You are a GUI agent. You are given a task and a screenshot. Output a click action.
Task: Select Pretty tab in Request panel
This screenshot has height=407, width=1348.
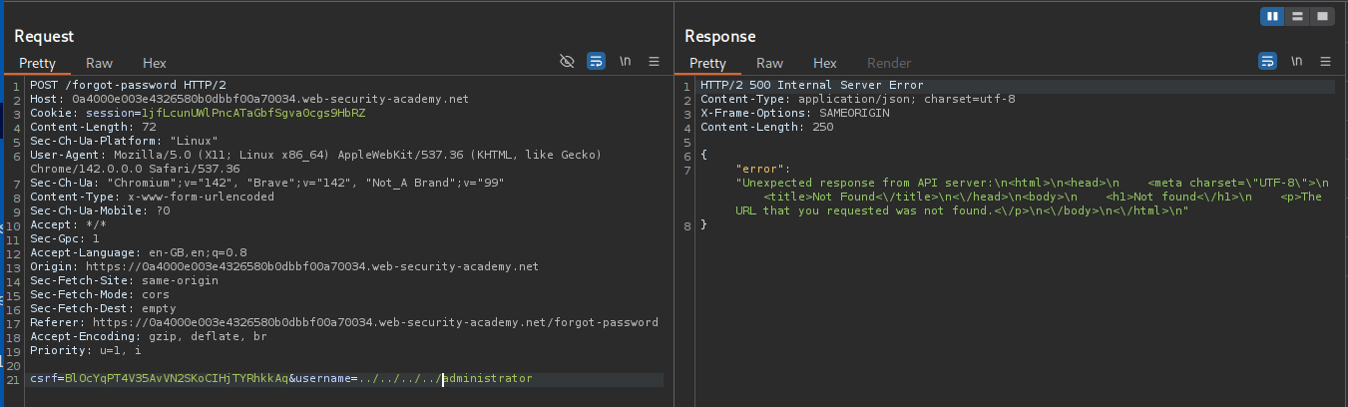[x=38, y=63]
